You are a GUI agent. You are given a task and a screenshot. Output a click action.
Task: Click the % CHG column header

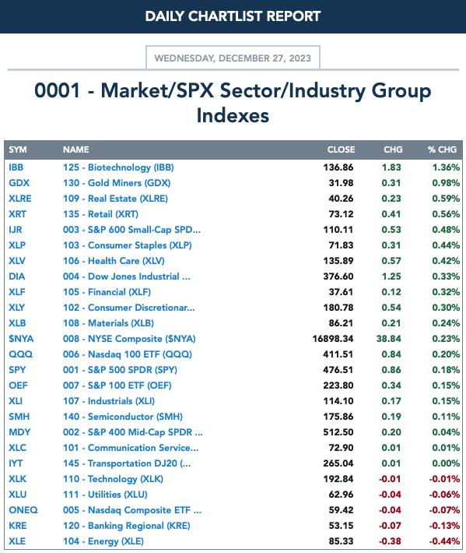tap(442, 150)
